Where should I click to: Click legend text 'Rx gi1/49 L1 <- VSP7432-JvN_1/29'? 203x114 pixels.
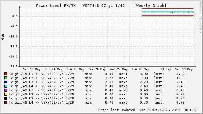point(41,74)
